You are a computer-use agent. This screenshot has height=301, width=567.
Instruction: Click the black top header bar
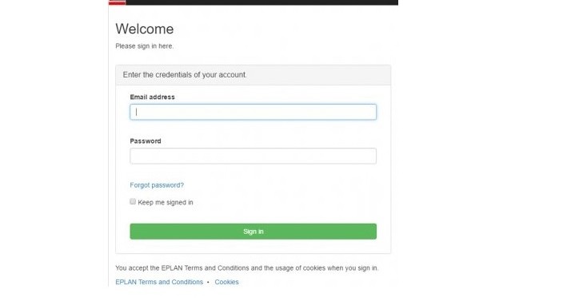[262, 2]
